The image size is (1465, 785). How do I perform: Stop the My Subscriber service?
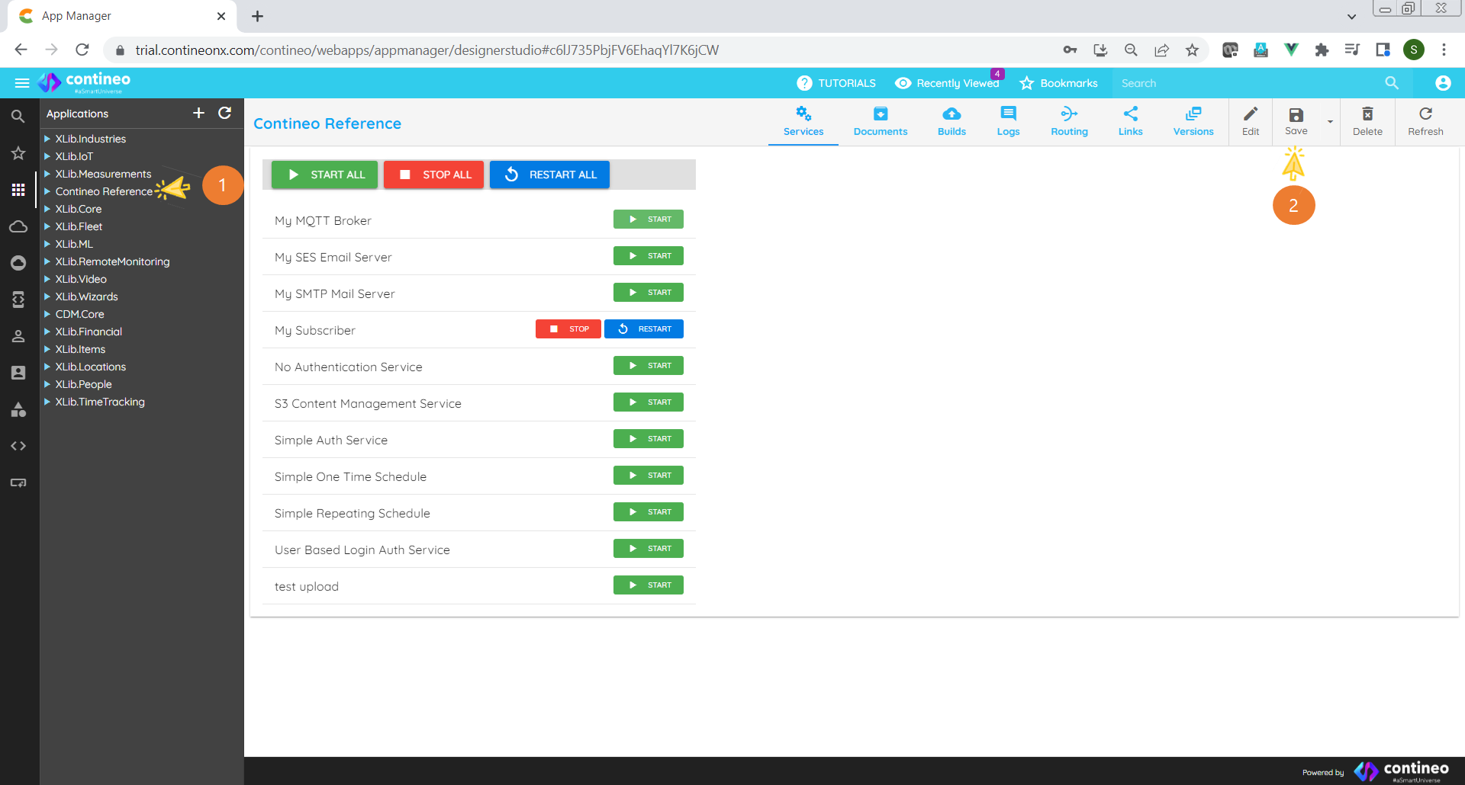coord(568,329)
